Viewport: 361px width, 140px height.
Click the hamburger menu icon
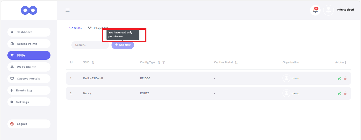click(x=67, y=10)
